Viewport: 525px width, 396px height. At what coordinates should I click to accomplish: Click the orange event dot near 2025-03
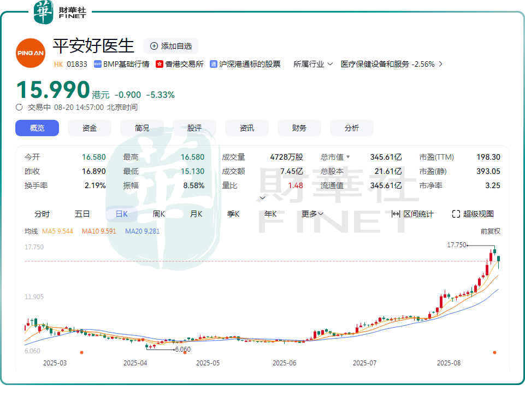(x=82, y=352)
